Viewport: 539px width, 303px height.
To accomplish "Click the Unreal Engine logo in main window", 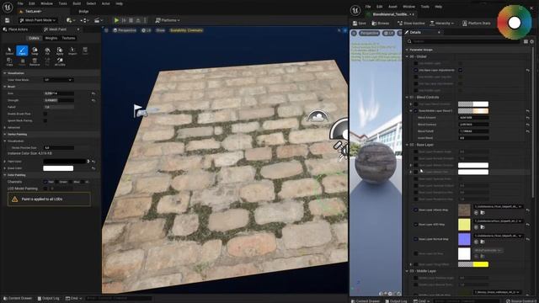I will point(8,7).
